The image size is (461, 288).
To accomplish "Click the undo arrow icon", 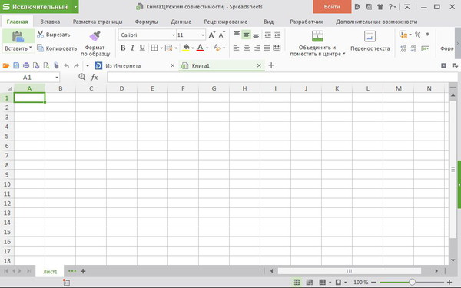I will point(66,65).
